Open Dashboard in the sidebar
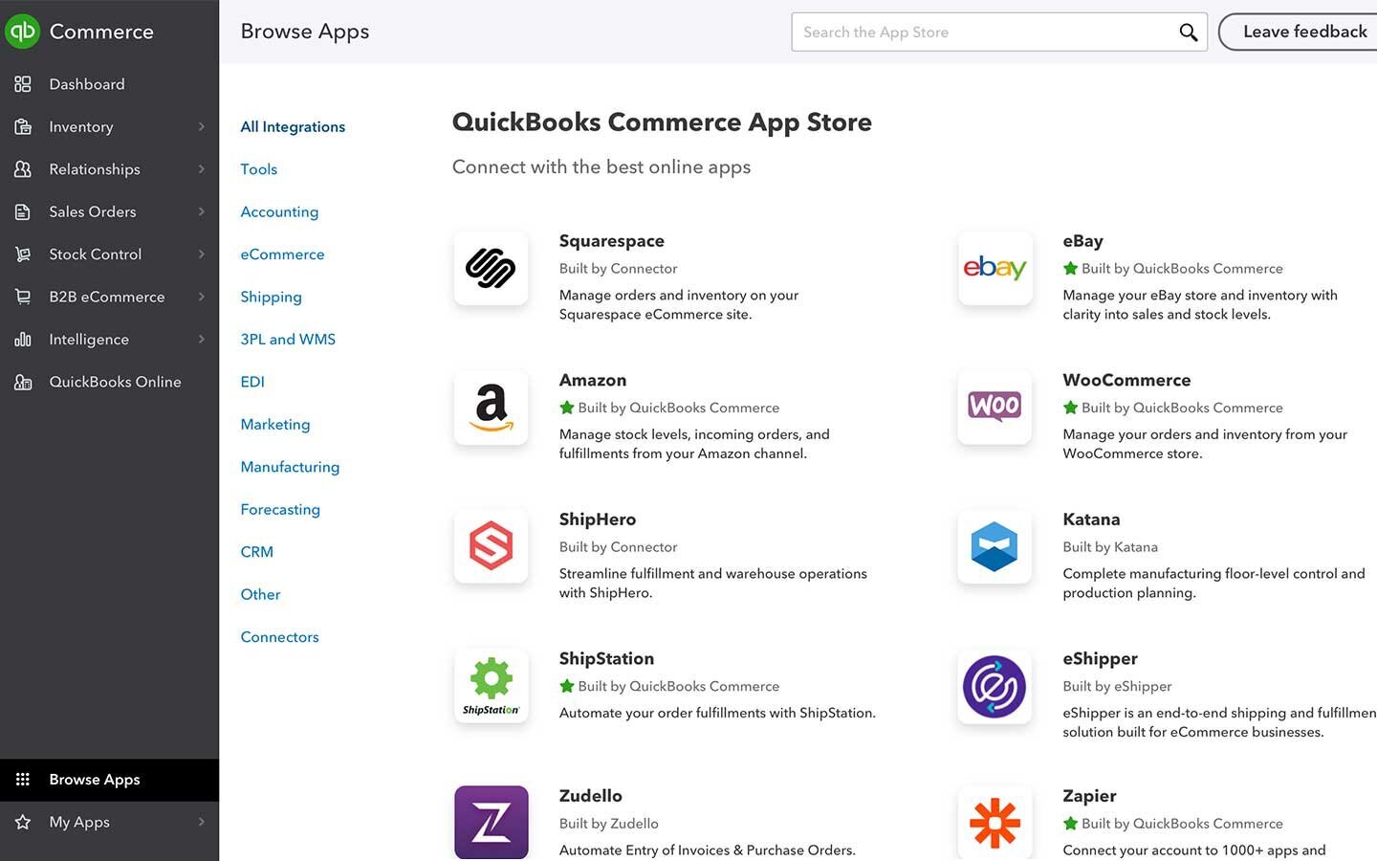1377x861 pixels. 87,84
